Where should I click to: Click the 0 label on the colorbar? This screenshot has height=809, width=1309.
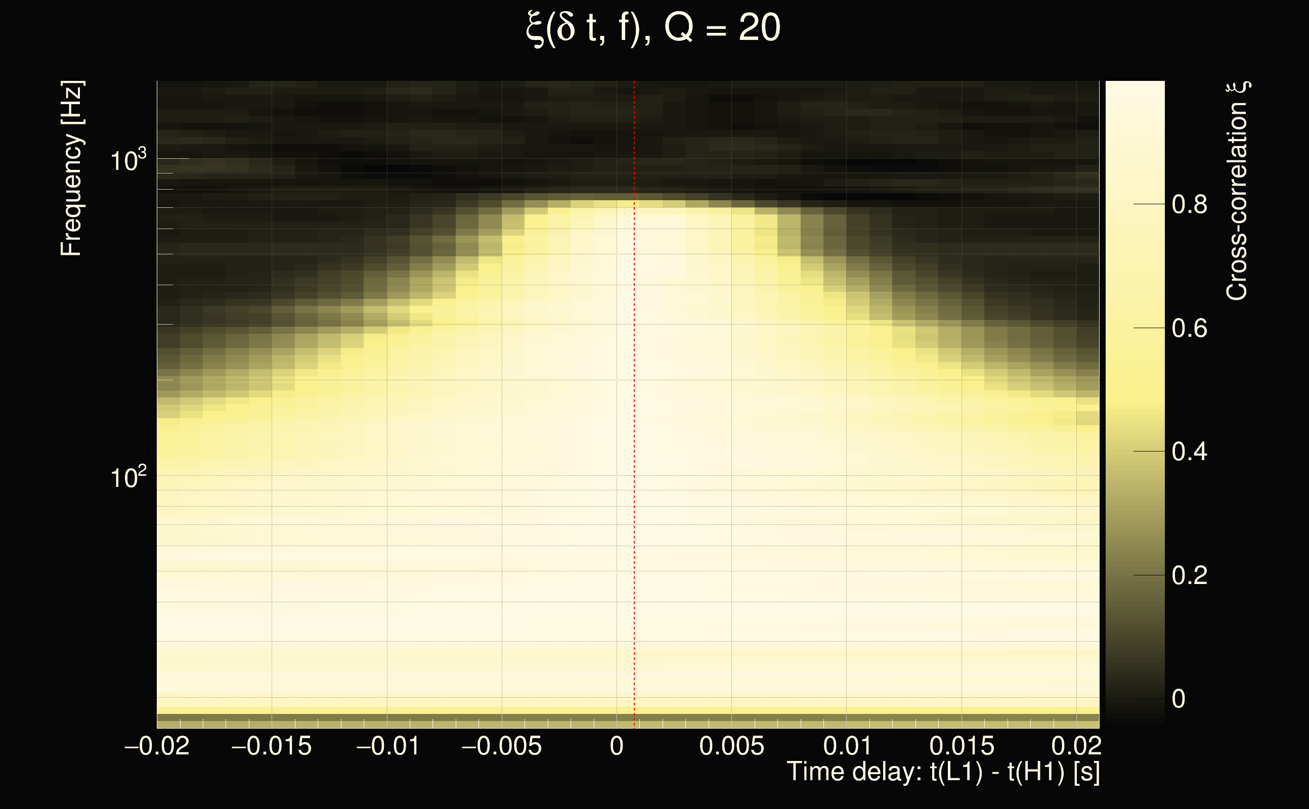(1179, 699)
